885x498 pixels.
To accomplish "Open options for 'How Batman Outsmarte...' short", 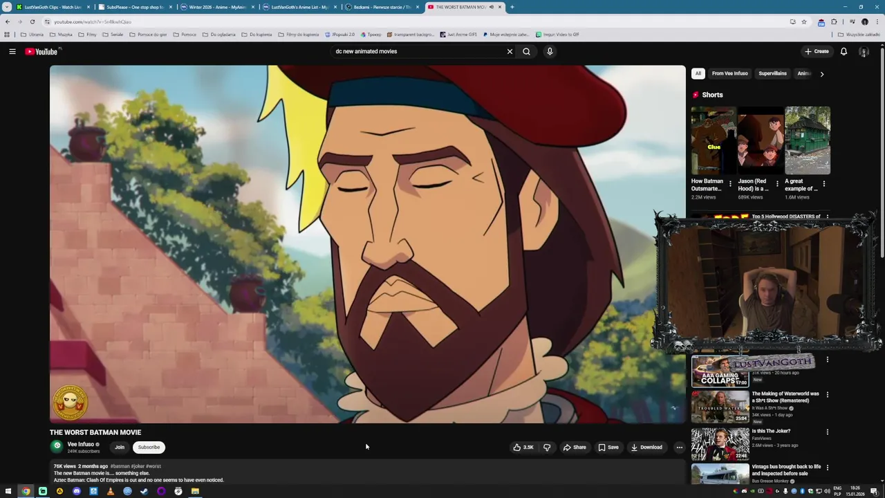I will pos(729,184).
